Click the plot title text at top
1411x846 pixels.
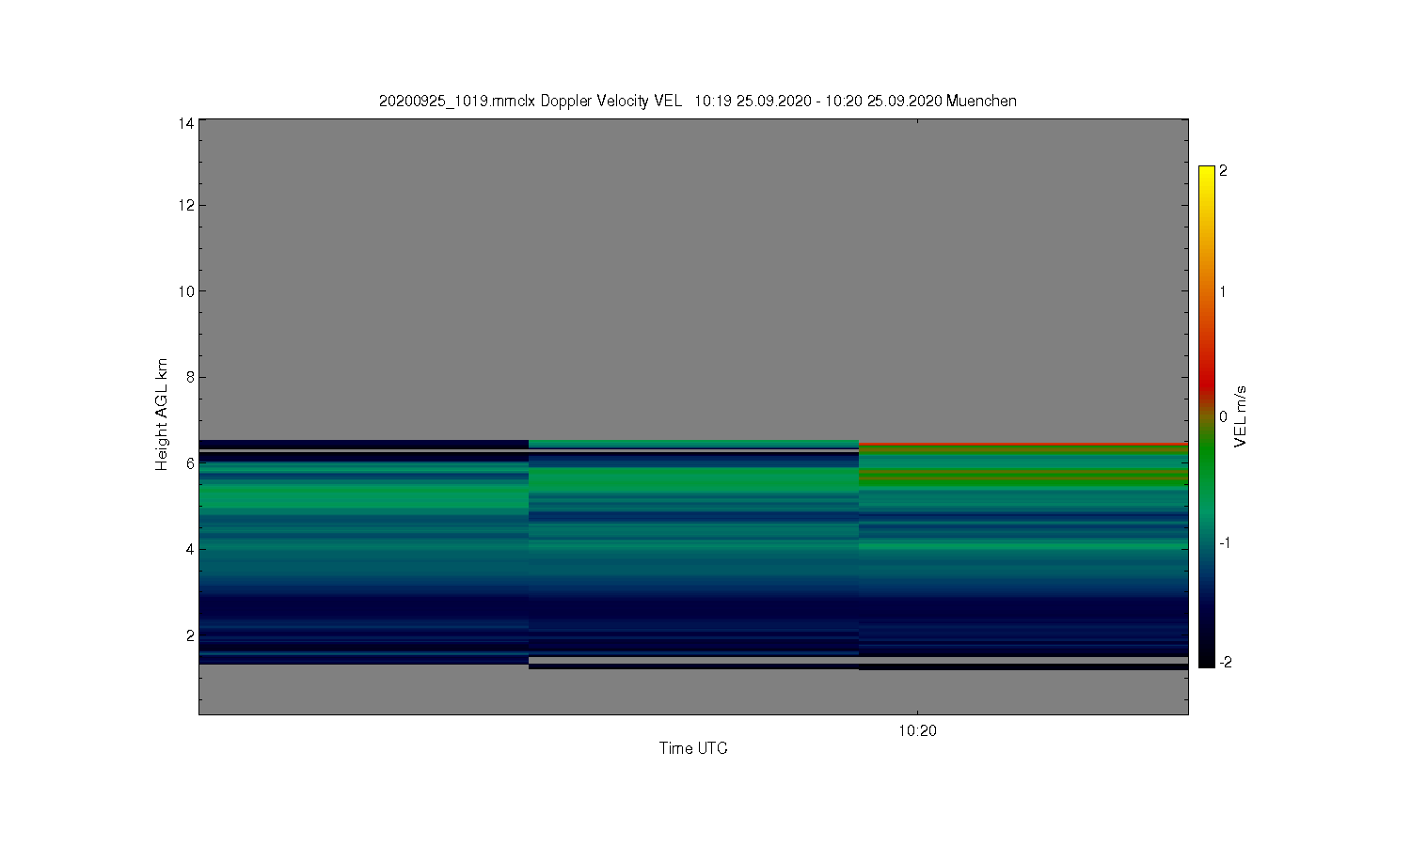697,101
